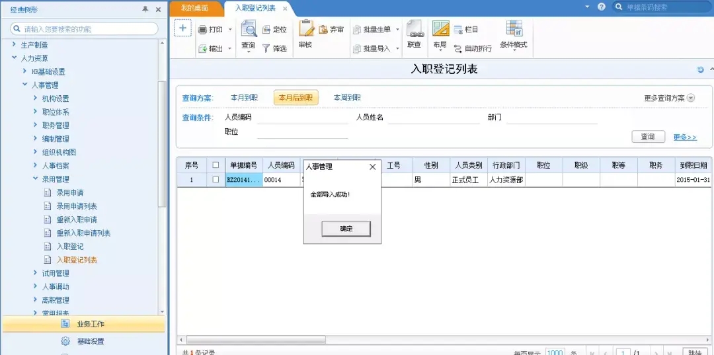Screen dimensions: 714x355
Task: Collapse the 录用管理 tree node
Action: pos(36,179)
